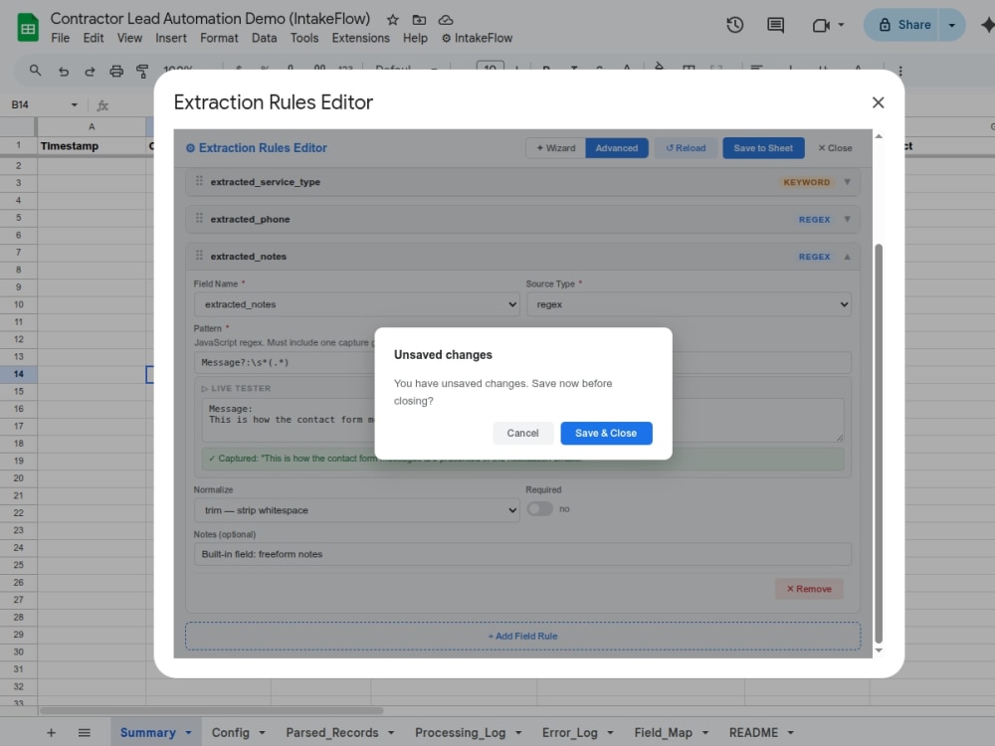Click the Reload button
The image size is (995, 746).
click(x=686, y=148)
